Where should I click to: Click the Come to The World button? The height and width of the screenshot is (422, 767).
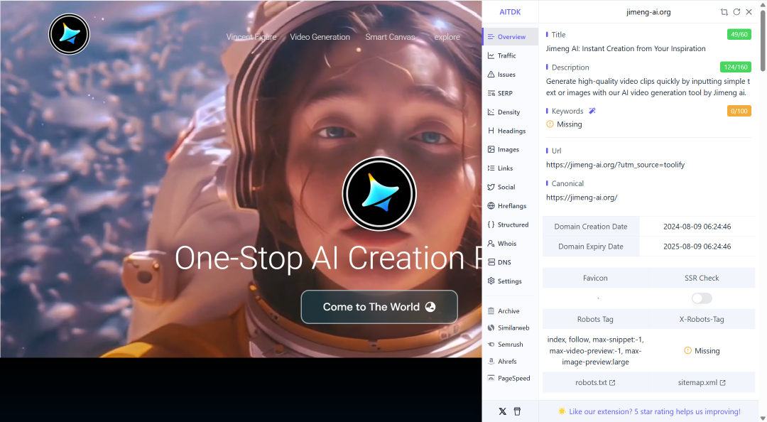[379, 307]
